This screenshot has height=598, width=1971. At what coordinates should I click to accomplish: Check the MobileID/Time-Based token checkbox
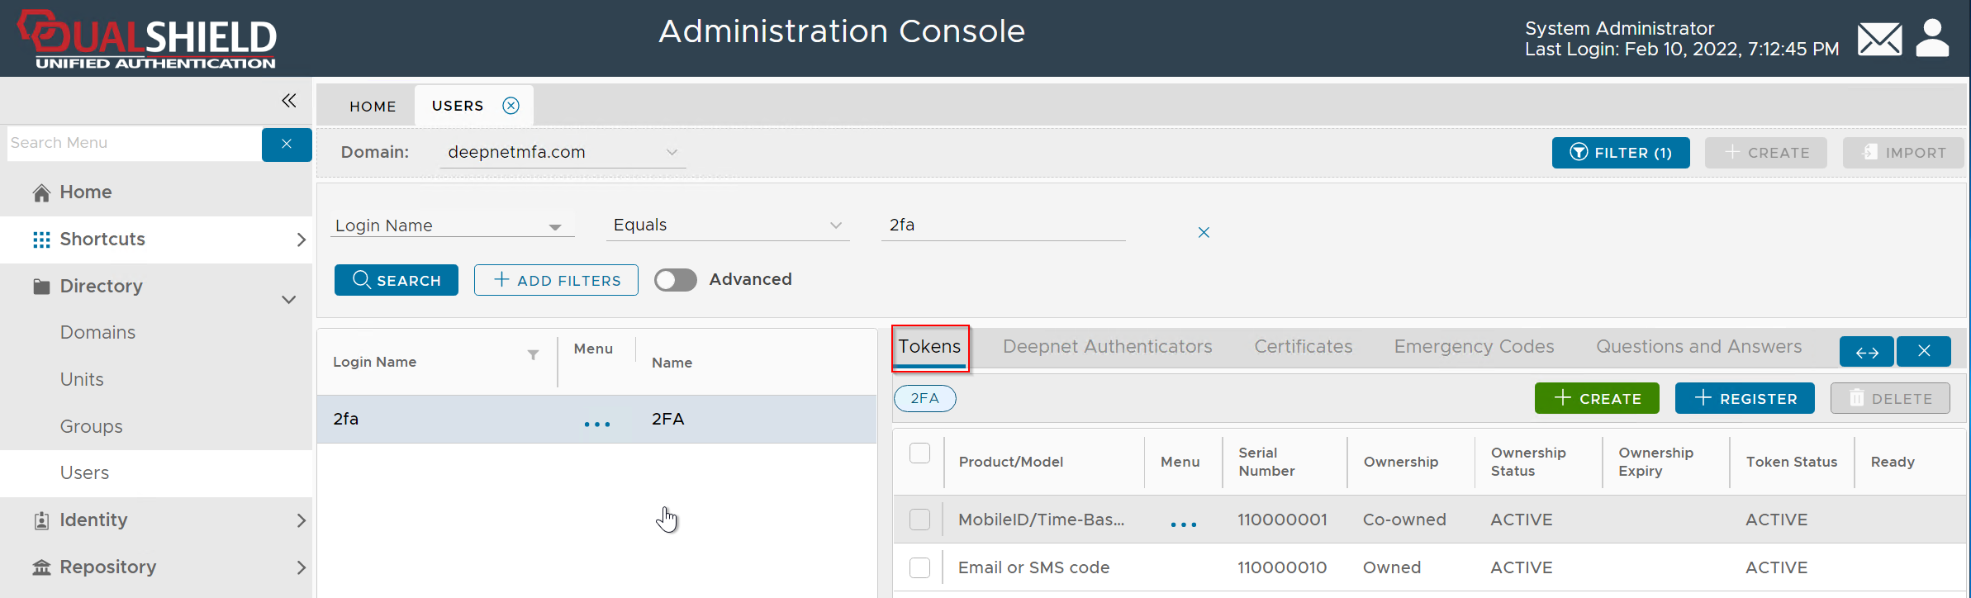point(919,520)
